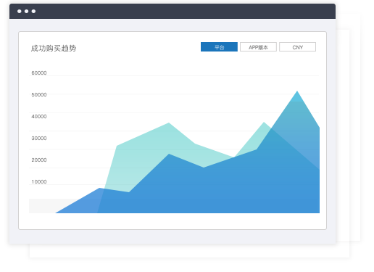Viewport: 374px width, 272px height.
Task: Click the first window control dot
Action: tap(20, 12)
